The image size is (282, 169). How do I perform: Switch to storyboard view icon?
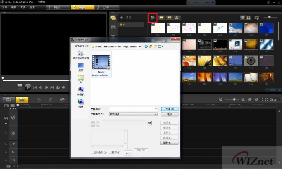click(9, 100)
